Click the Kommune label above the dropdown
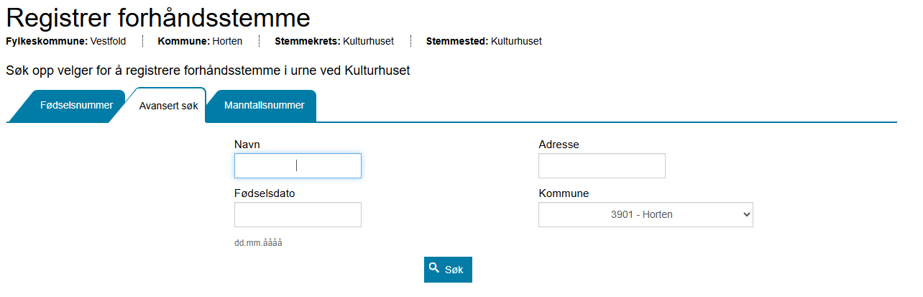 (x=564, y=193)
